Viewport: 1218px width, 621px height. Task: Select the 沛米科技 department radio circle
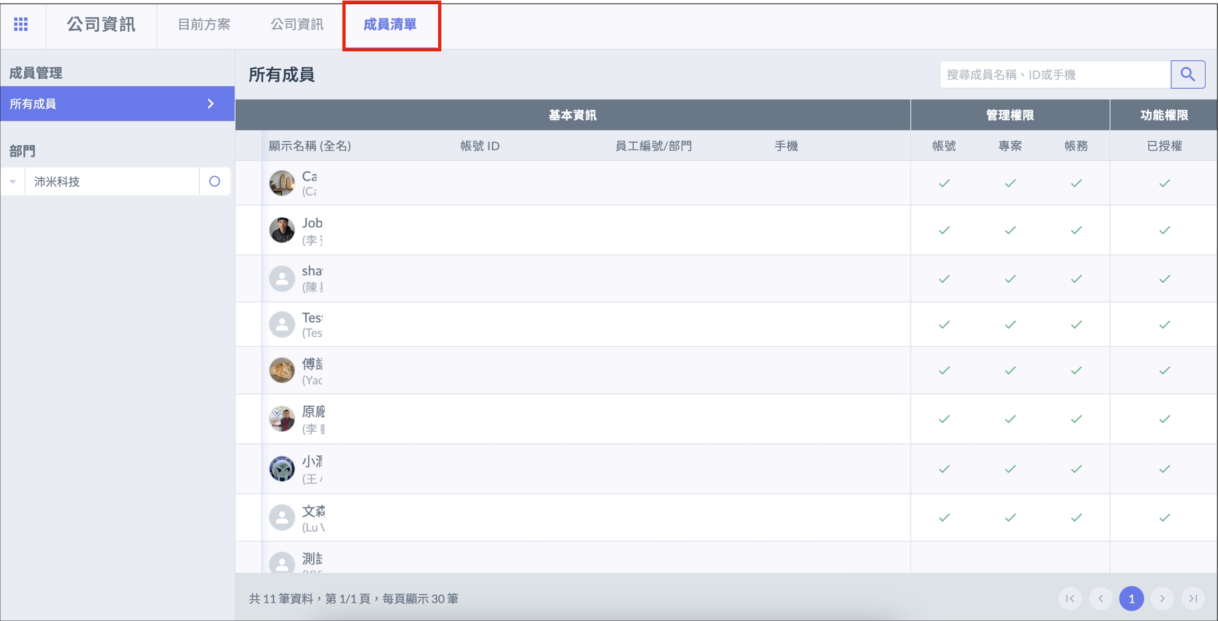click(x=214, y=181)
